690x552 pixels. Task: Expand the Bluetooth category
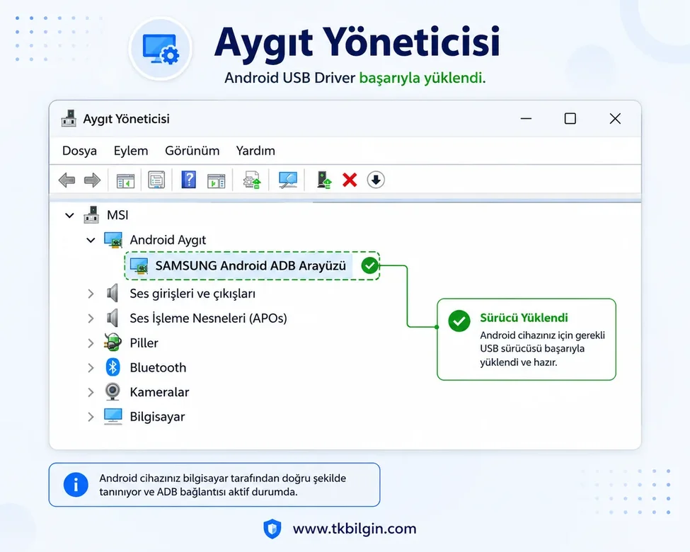tap(91, 367)
